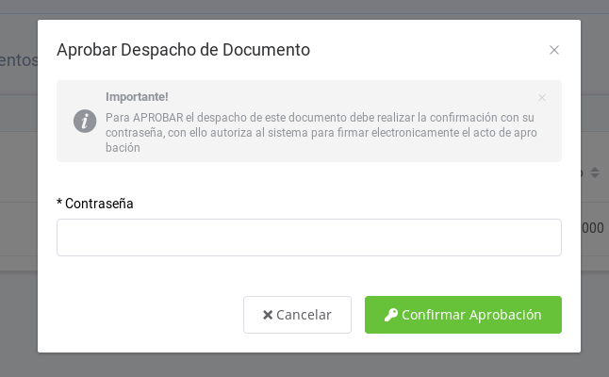Click the partially hidden heading ending in 'entos'
609x377 pixels.
pyautogui.click(x=19, y=60)
